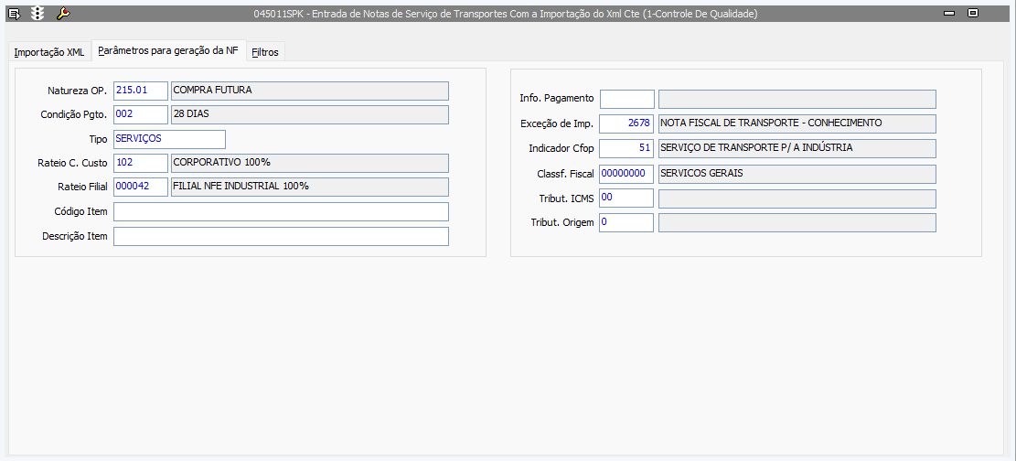Click the traffic light status icon
The image size is (1016, 461).
37,14
